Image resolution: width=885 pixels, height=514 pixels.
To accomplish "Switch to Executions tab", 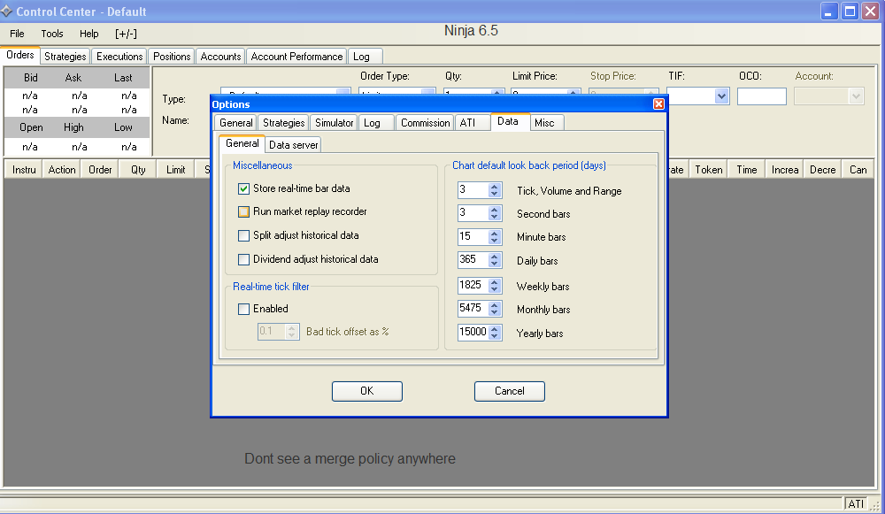I will click(x=119, y=57).
